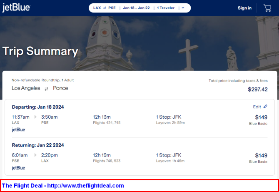Click return departure time 6:01am
The height and width of the screenshot is (192, 279).
pyautogui.click(x=20, y=155)
